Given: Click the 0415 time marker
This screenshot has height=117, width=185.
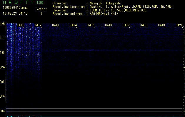Looking at the screenshot, I should click(x=91, y=25).
